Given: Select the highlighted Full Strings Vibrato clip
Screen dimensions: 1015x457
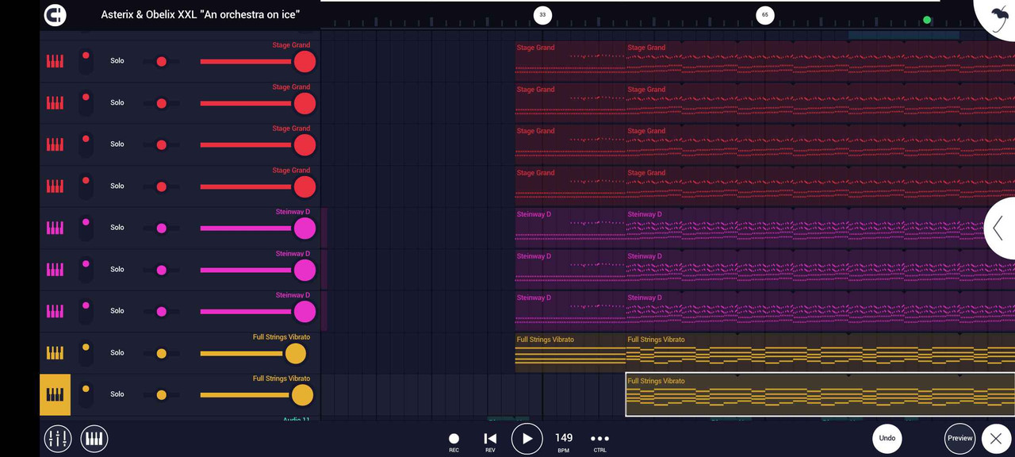Looking at the screenshot, I should 820,394.
